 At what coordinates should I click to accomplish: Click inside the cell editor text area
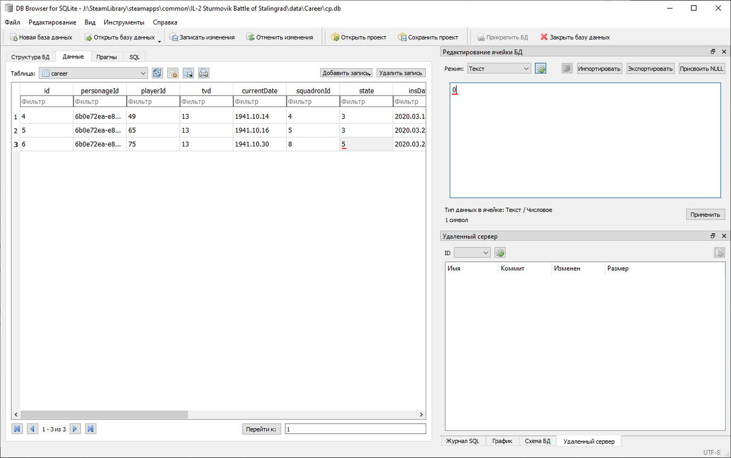pos(585,140)
